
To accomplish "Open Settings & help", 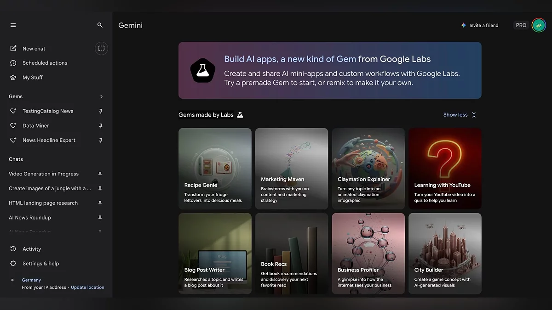I will [x=40, y=264].
